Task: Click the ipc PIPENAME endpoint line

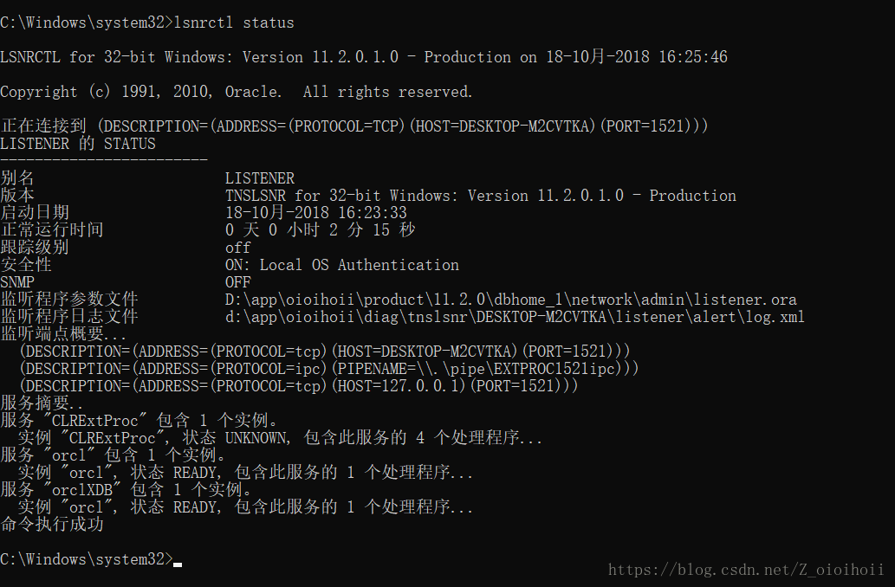Action: (x=329, y=369)
